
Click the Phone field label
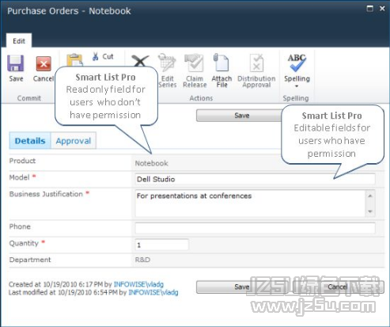20,226
